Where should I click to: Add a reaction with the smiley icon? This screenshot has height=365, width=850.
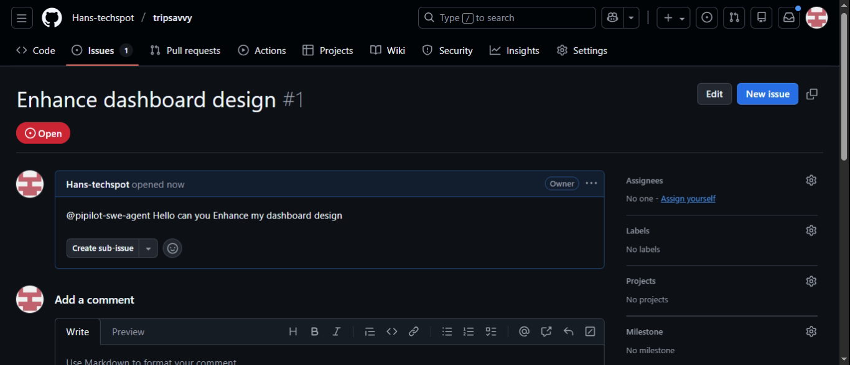tap(172, 248)
